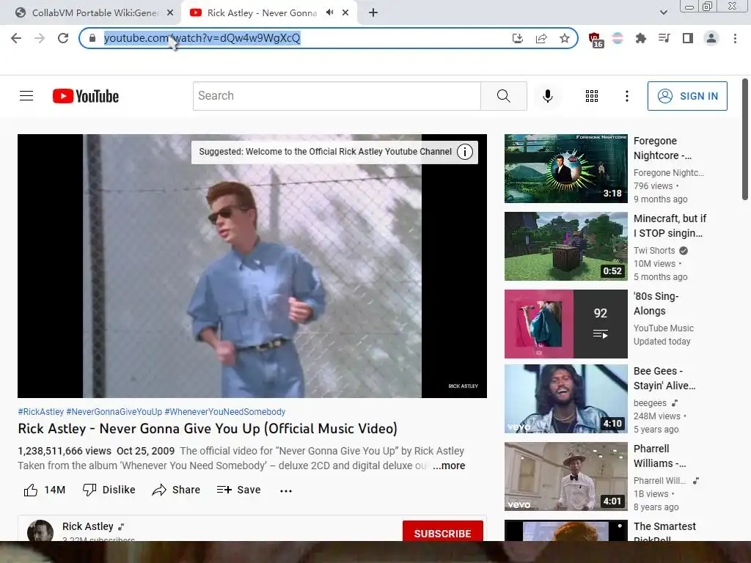Viewport: 751px width, 563px height.
Task: Click the browser forward arrow
Action: click(x=40, y=38)
